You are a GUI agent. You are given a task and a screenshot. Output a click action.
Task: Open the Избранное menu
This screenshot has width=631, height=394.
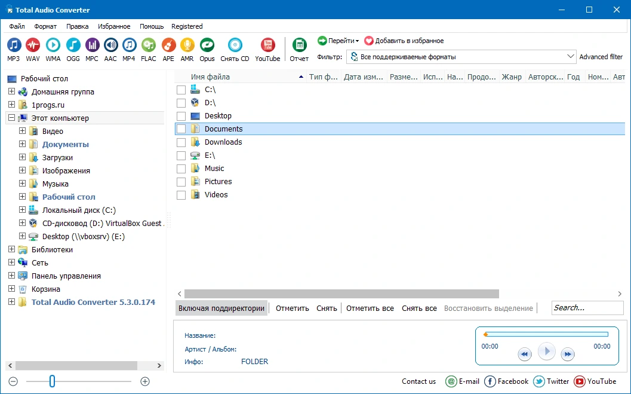point(114,26)
